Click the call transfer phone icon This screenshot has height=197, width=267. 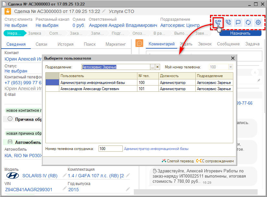click(x=217, y=22)
